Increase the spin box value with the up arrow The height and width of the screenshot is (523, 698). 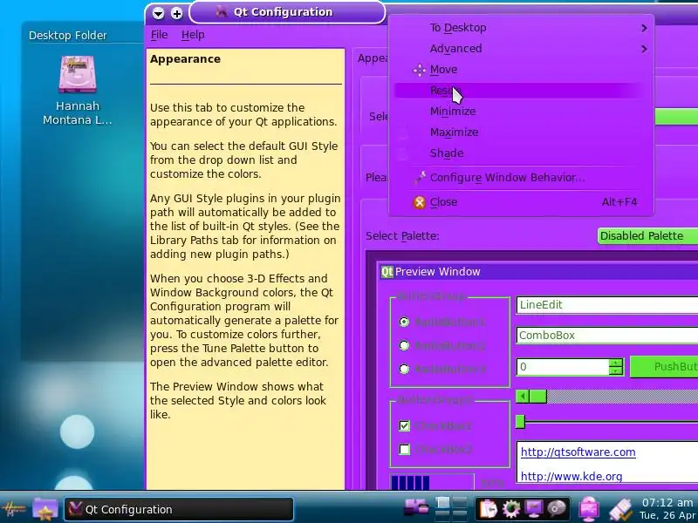coord(616,363)
